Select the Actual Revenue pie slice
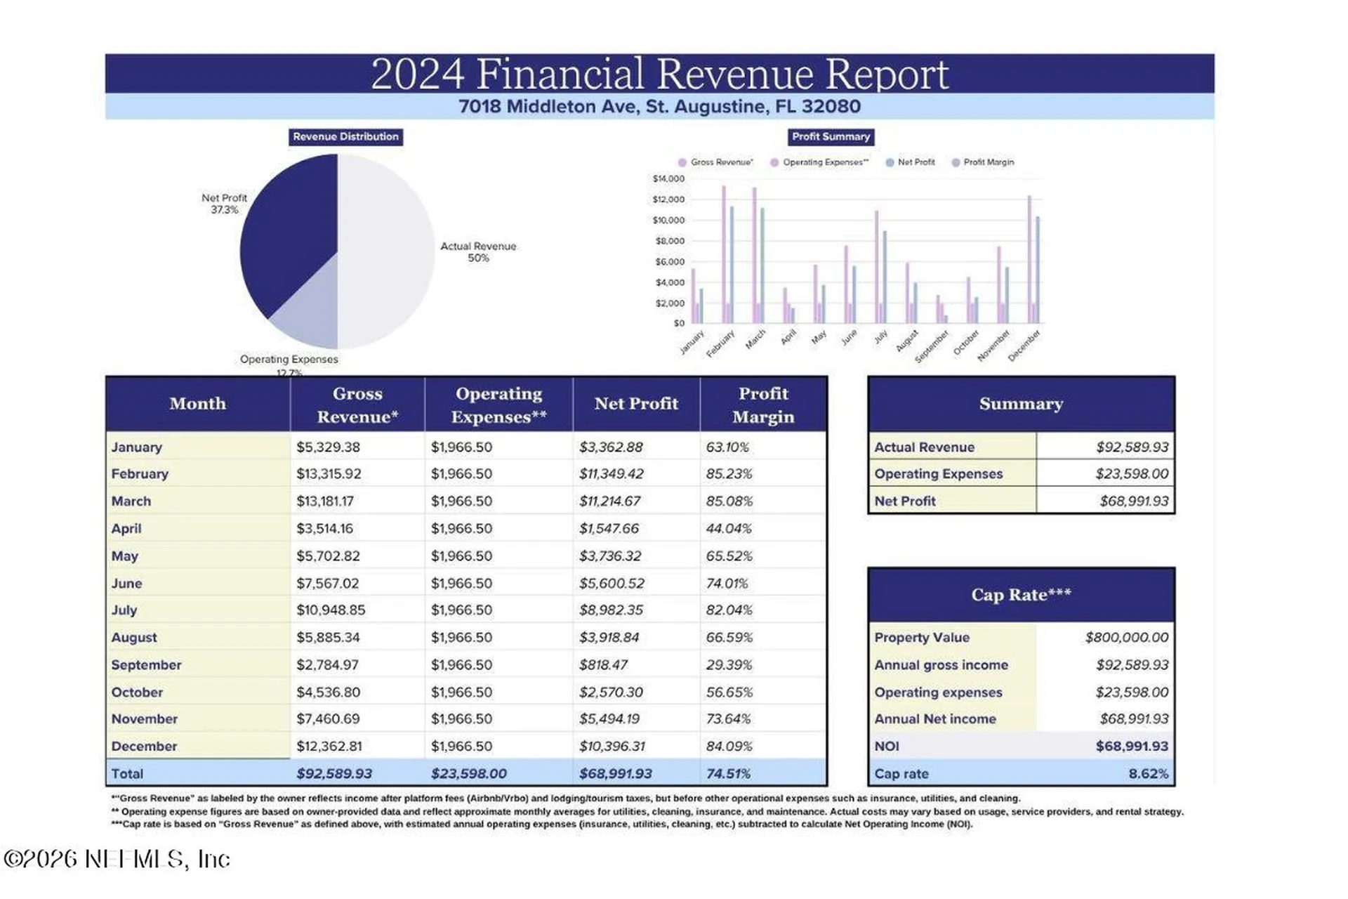 coord(386,251)
